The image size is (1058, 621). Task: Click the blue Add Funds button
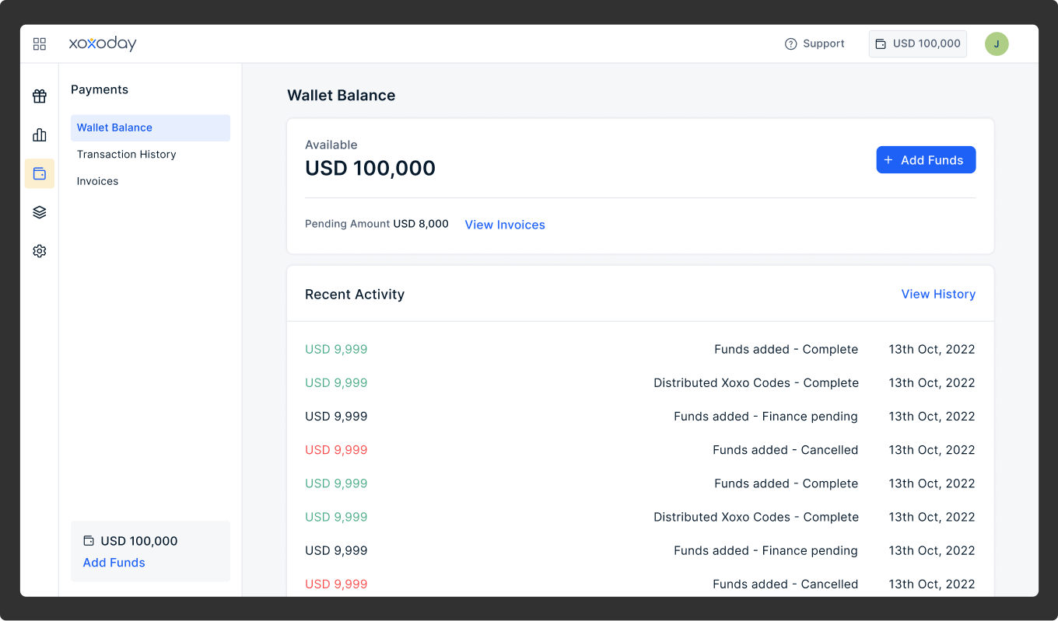tap(926, 160)
